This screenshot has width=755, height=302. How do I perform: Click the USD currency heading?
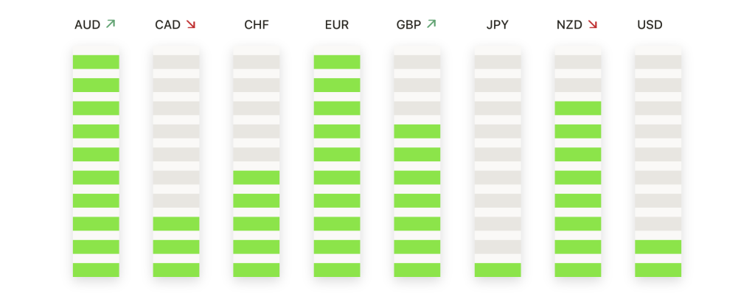click(650, 25)
